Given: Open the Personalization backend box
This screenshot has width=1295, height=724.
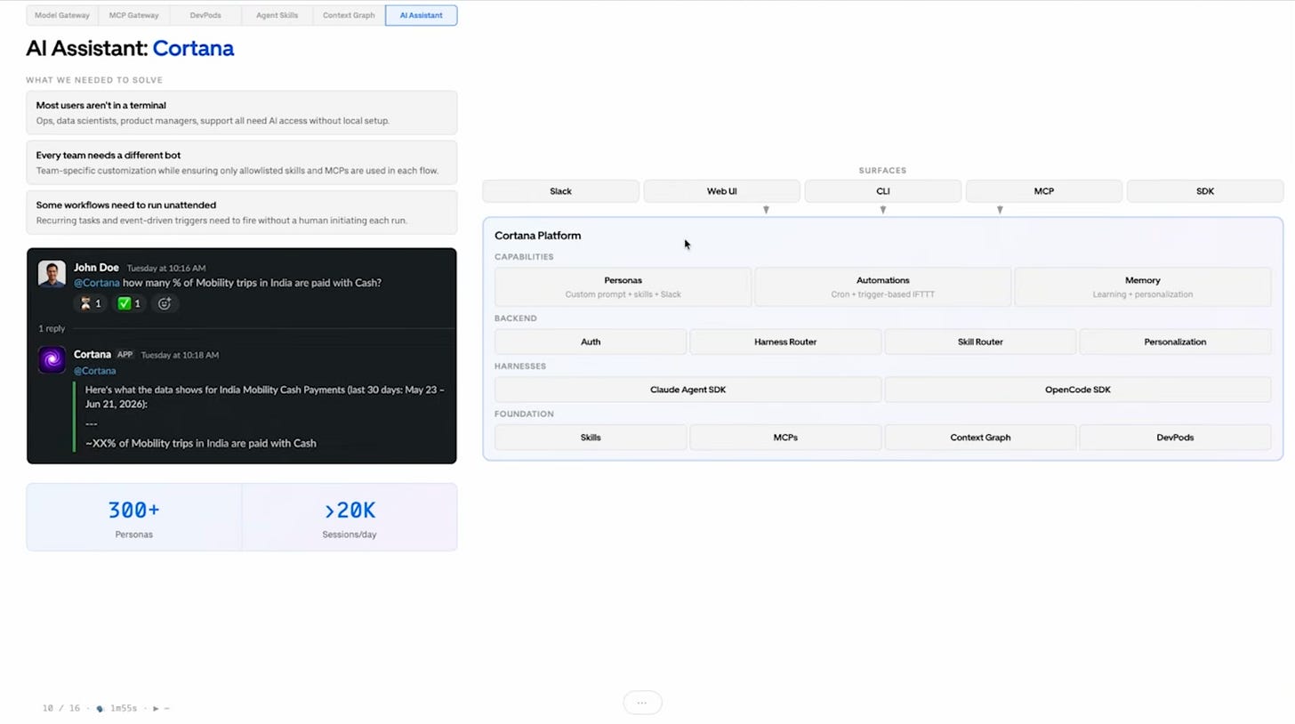Looking at the screenshot, I should tap(1175, 342).
